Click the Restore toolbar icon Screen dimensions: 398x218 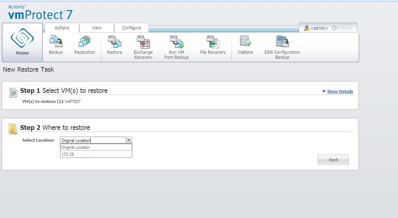[x=114, y=41]
